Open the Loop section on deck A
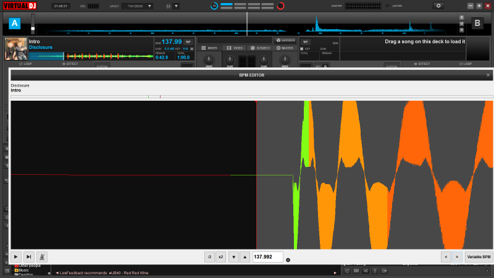Viewport: 494px width, 278px height. tap(25, 64)
